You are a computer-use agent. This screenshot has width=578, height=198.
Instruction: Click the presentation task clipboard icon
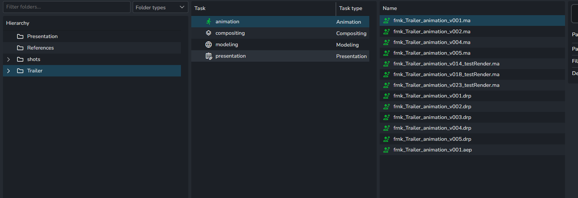coord(208,56)
